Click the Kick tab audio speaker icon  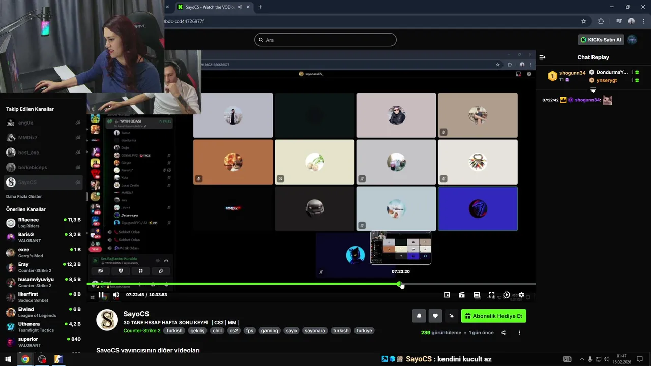pos(240,7)
